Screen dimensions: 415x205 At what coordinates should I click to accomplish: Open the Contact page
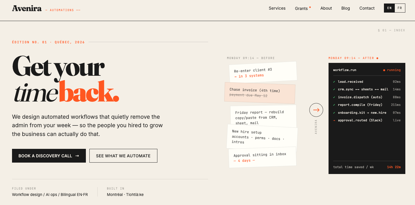367,8
